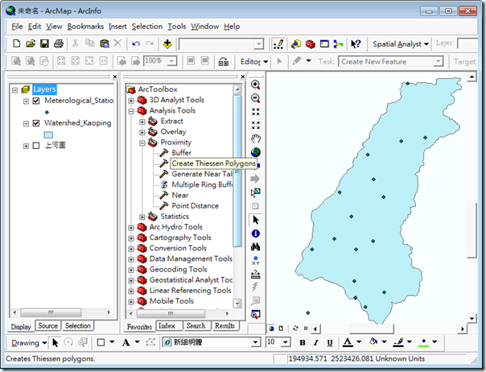Click the Add Data button icon

[167, 44]
